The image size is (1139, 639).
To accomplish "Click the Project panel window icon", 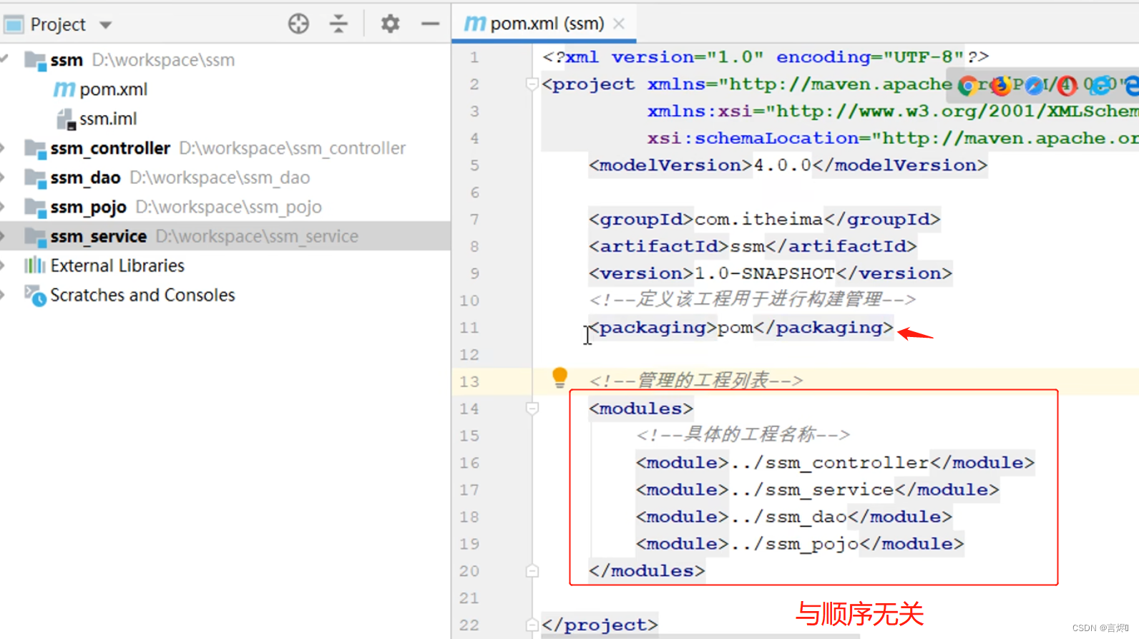I will [14, 25].
